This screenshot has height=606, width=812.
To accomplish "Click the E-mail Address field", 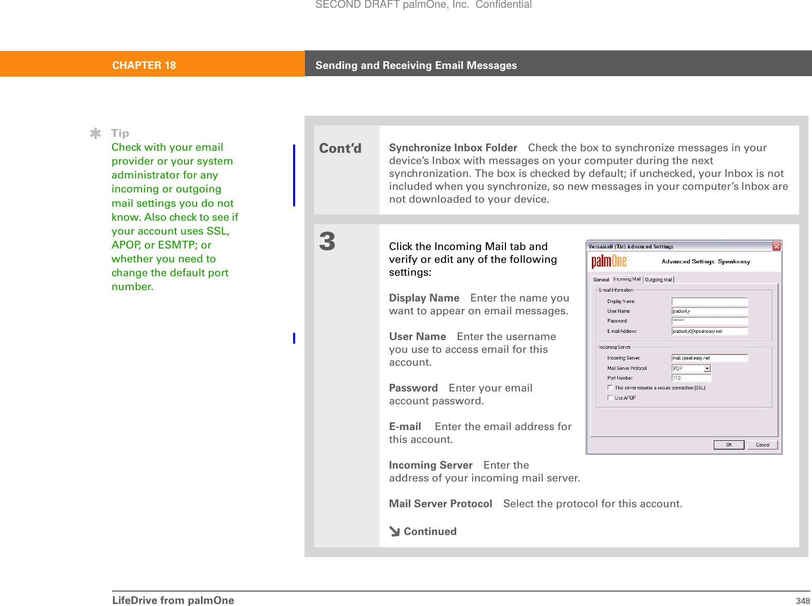I will tap(710, 331).
